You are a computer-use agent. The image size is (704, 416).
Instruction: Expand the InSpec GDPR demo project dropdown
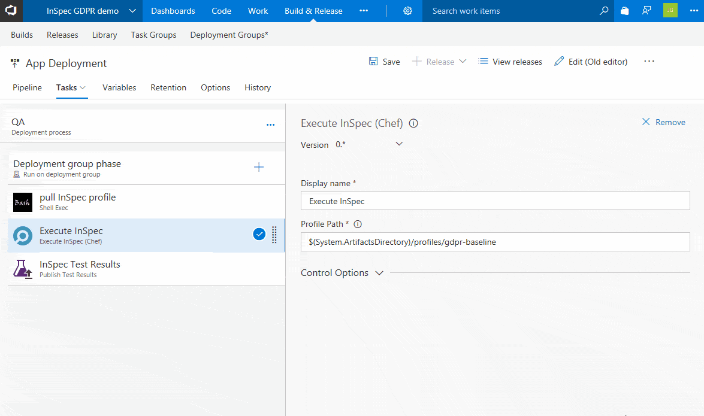(131, 11)
